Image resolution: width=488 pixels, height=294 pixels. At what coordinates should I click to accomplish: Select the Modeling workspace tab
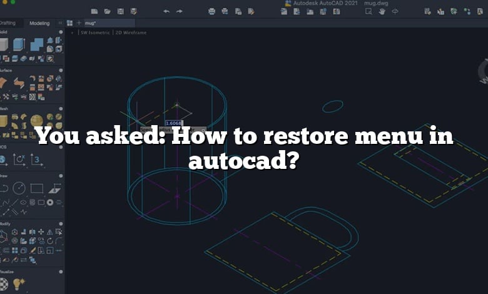click(x=39, y=23)
